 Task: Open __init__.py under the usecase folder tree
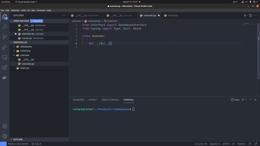tap(28, 60)
